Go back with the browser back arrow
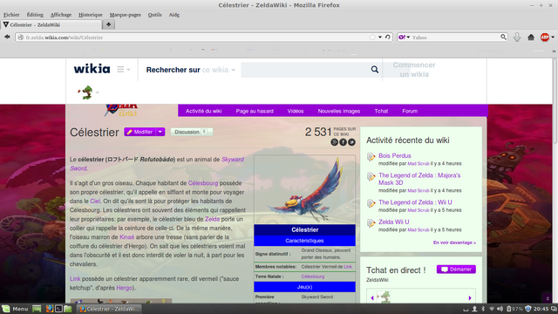 tap(7, 37)
